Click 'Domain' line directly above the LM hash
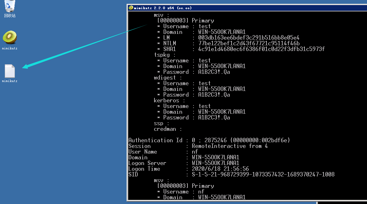This screenshot has width=367, height=204. [x=201, y=32]
